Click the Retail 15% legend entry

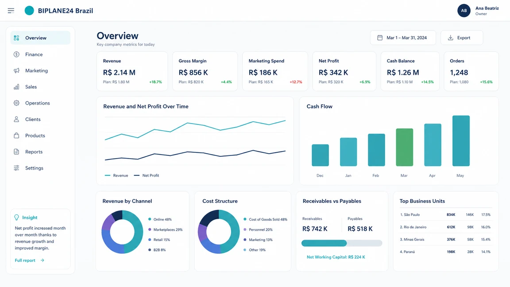159,240
